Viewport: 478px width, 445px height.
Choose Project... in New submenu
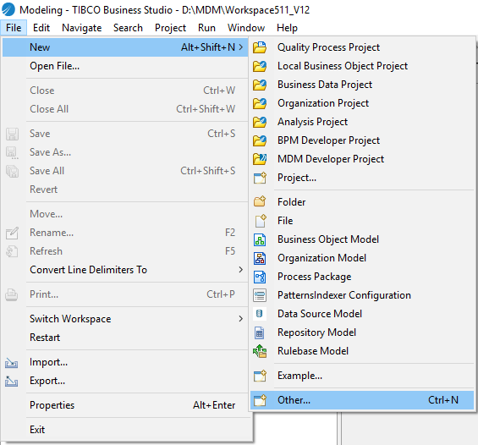pyautogui.click(x=362, y=178)
